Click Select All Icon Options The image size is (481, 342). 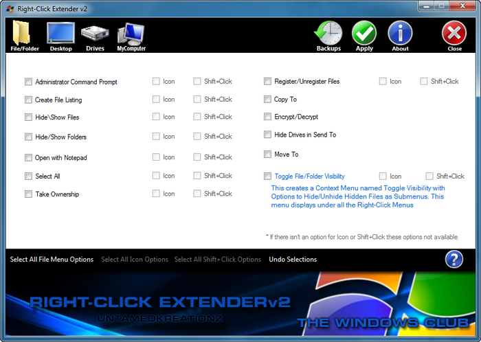click(135, 260)
